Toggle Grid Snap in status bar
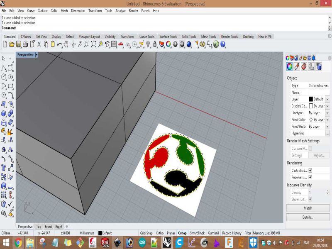 click(x=146, y=233)
